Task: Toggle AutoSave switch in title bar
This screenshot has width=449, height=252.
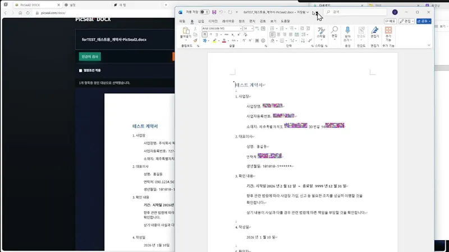Action: click(204, 12)
